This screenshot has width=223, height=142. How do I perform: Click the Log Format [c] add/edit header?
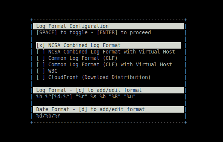click(x=109, y=90)
